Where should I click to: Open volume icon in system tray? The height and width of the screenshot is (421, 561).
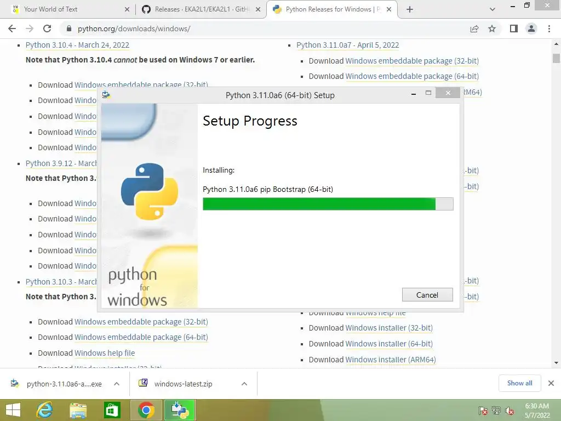[509, 411]
